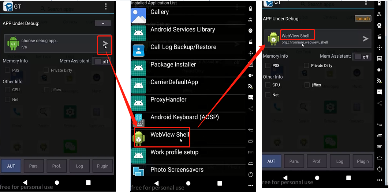Check Net in the left panel
This screenshot has width=392, height=192.
click(x=7, y=100)
